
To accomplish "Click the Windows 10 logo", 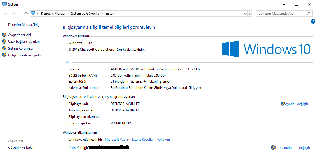I will (x=266, y=49).
